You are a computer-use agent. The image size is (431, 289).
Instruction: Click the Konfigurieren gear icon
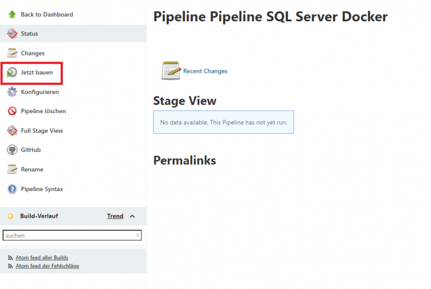[12, 92]
